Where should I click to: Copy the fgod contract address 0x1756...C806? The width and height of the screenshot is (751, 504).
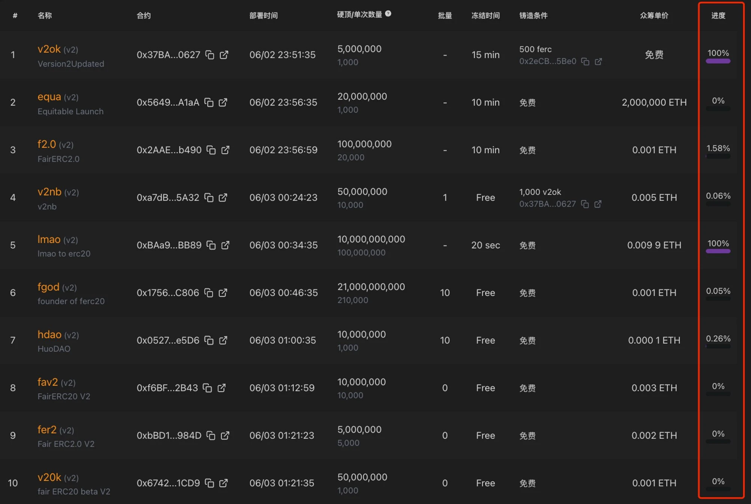(209, 293)
